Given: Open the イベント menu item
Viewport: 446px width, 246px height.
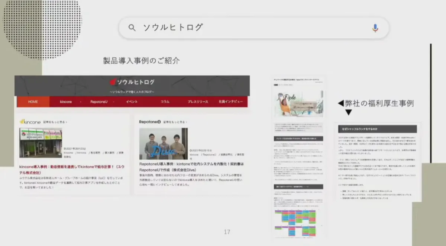Looking at the screenshot, I should coord(132,101).
